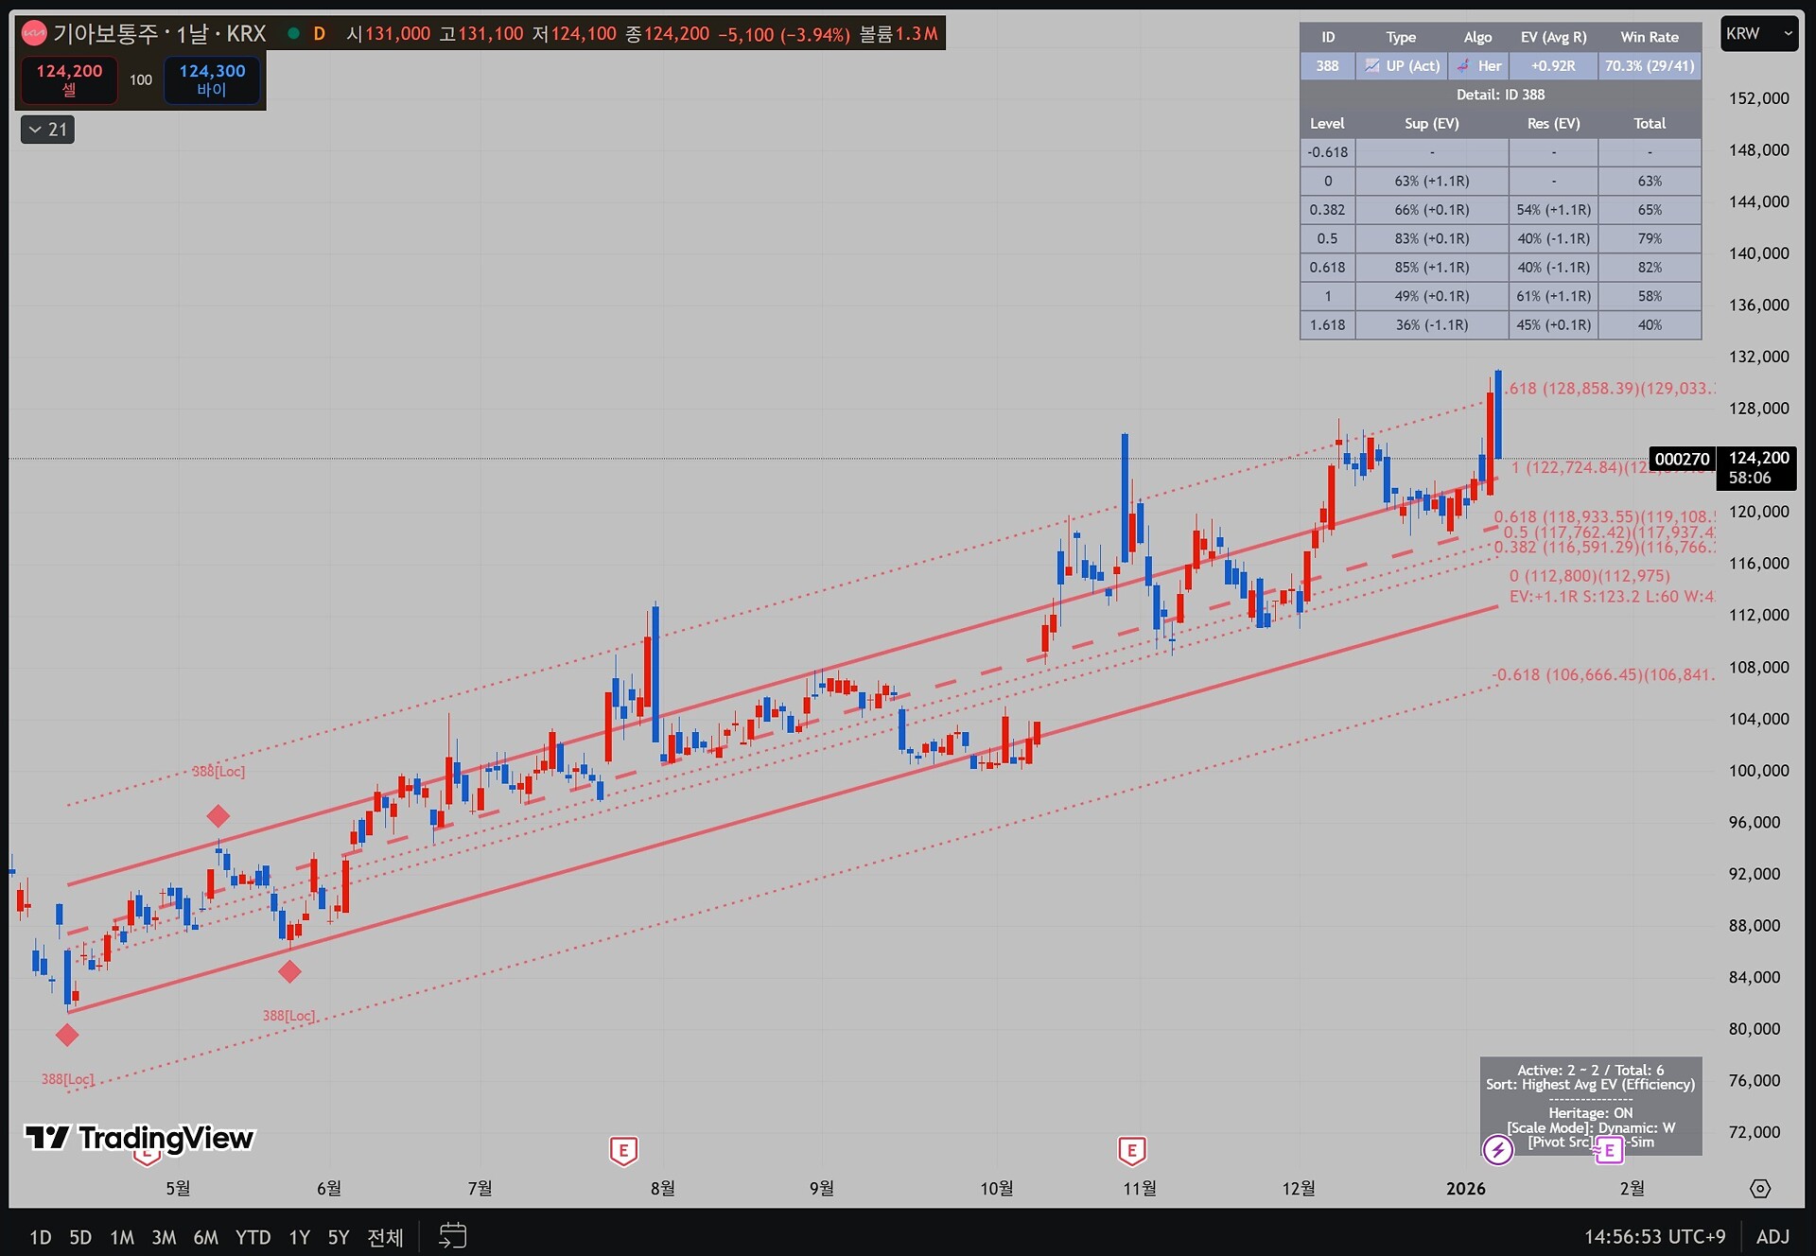Open the timezone menu showing UTC+9

[1654, 1236]
